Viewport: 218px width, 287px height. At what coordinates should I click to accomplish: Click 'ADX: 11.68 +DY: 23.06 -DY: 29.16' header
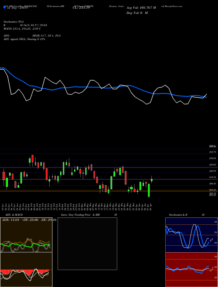coord(29,220)
